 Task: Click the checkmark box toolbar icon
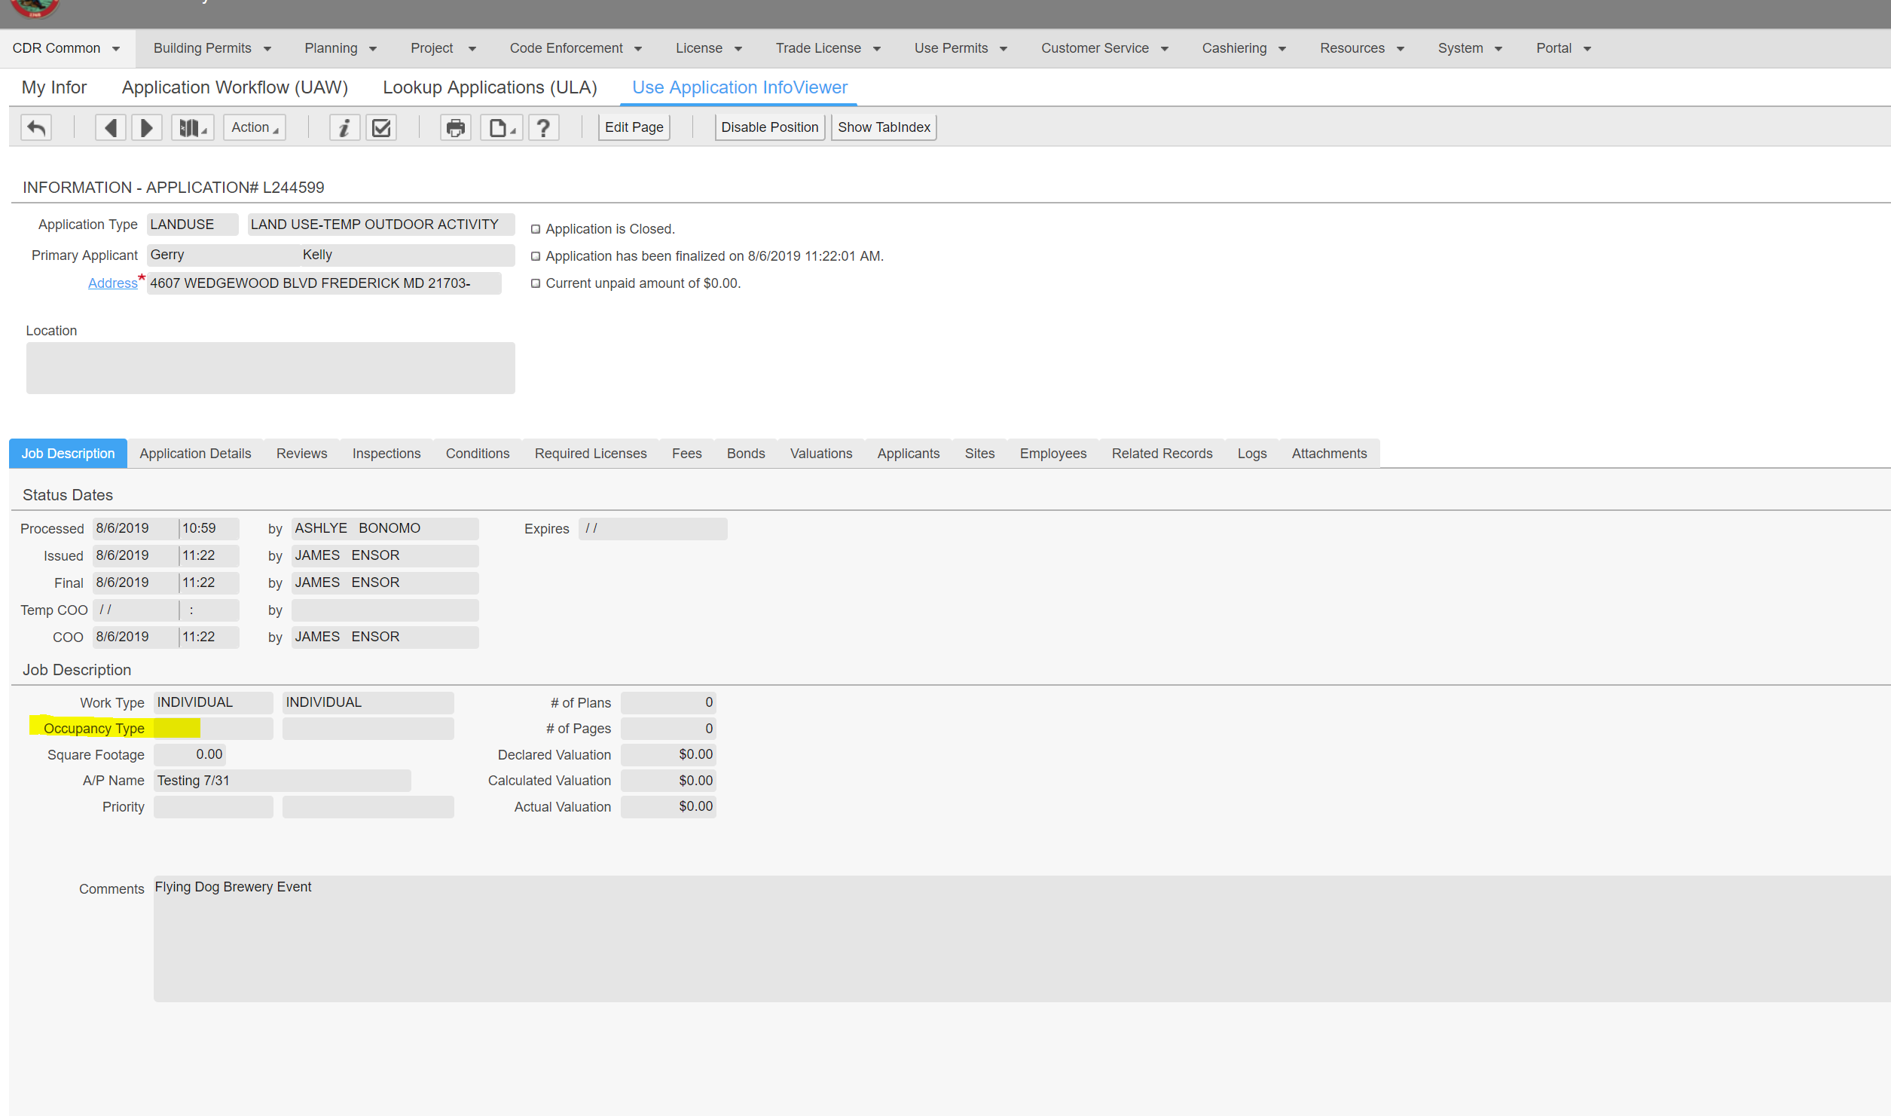click(381, 127)
